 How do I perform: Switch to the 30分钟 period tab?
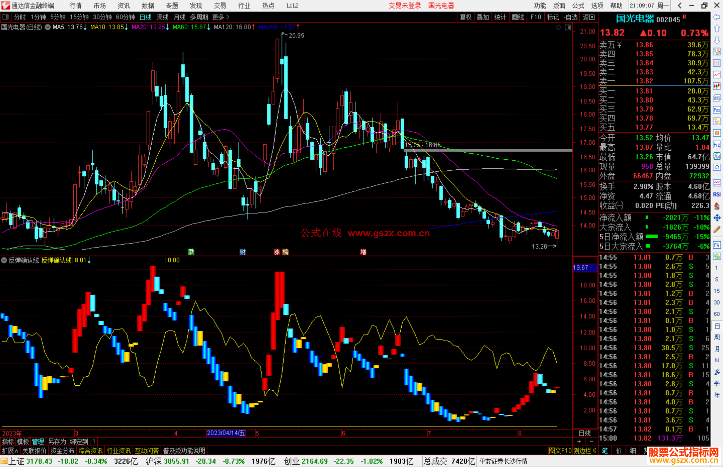[x=102, y=17]
